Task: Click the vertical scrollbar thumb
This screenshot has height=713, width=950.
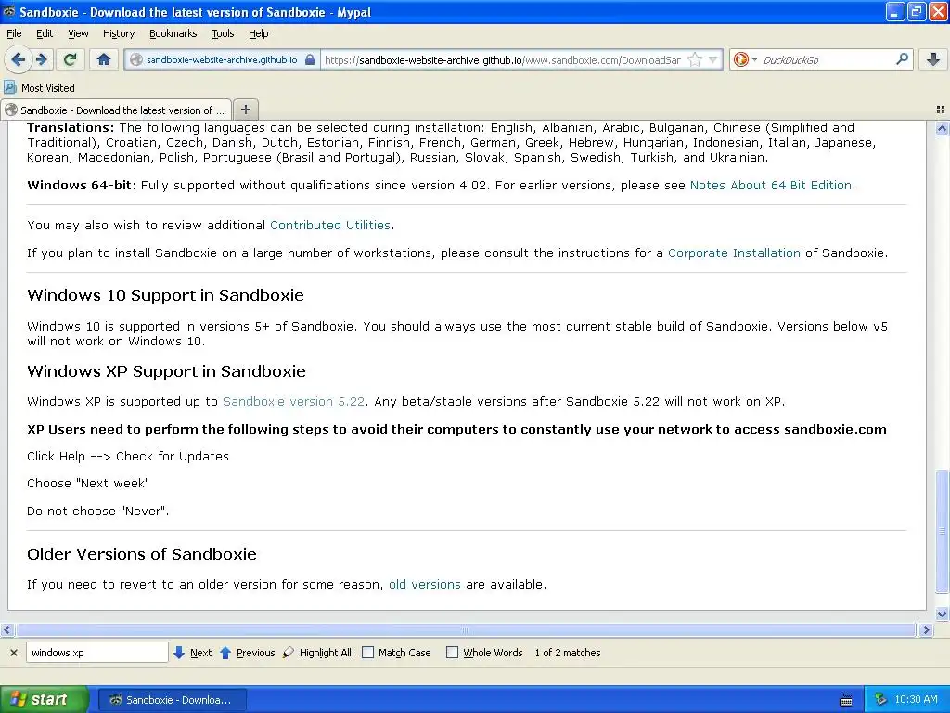Action: 942,531
